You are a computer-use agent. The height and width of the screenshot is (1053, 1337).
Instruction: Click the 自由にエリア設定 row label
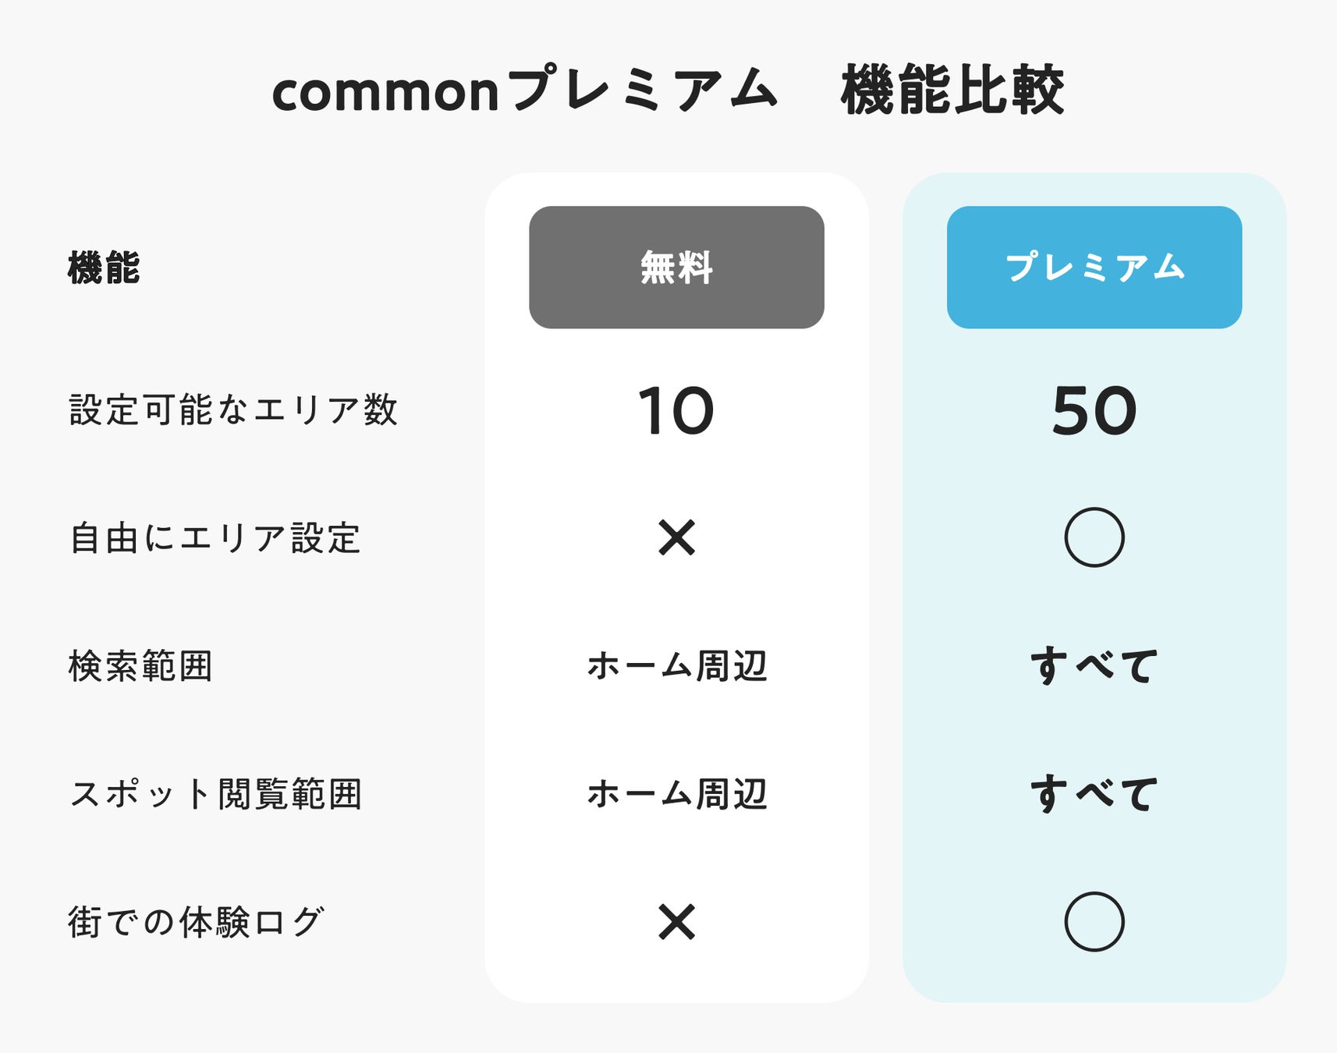coord(215,538)
